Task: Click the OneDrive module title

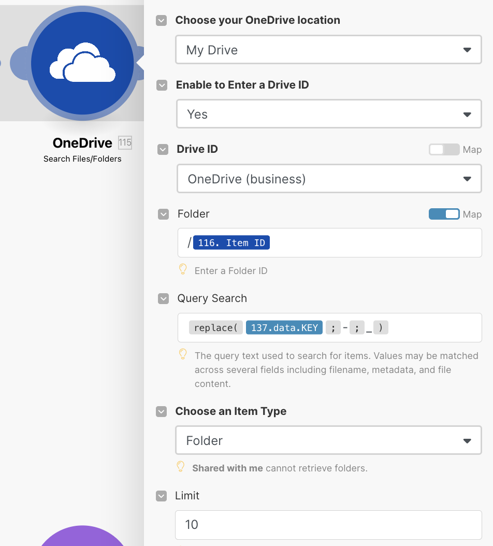Action: [82, 143]
